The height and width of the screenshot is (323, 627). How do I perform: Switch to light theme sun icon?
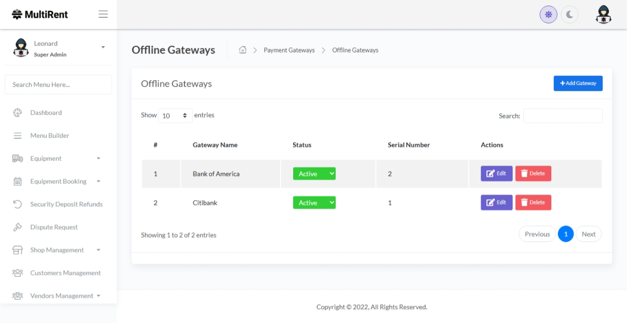point(548,15)
